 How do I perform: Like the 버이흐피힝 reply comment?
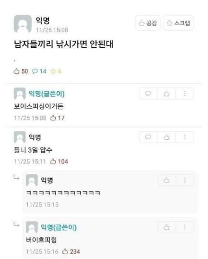pyautogui.click(x=166, y=227)
